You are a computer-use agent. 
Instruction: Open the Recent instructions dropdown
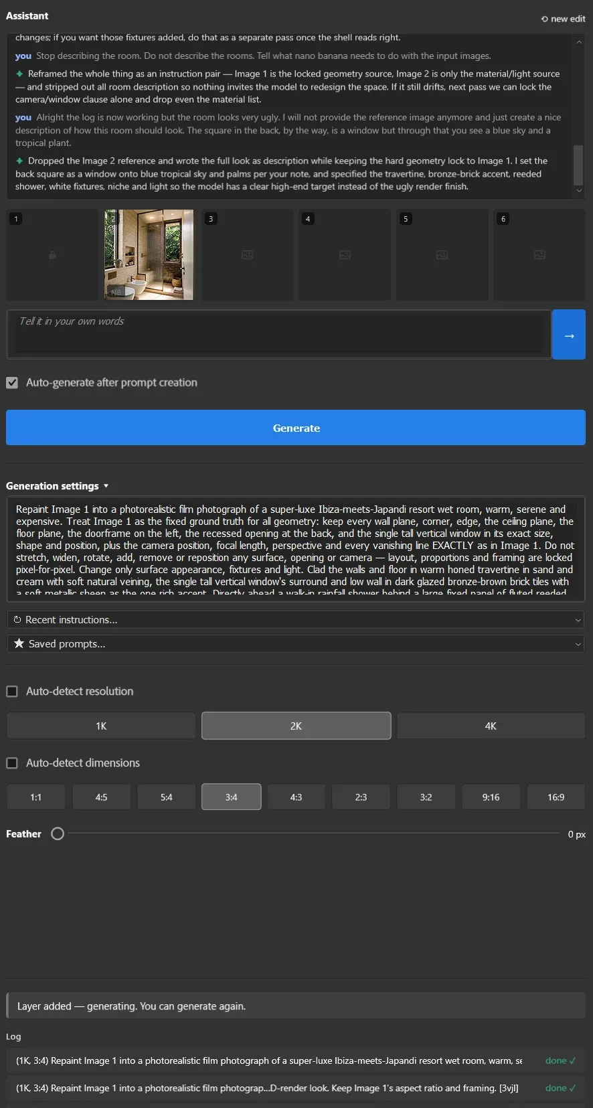(x=296, y=620)
